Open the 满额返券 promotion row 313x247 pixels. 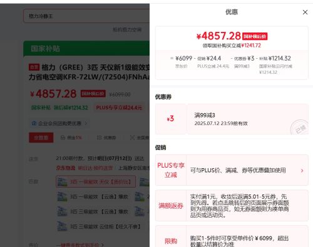coord(232,206)
